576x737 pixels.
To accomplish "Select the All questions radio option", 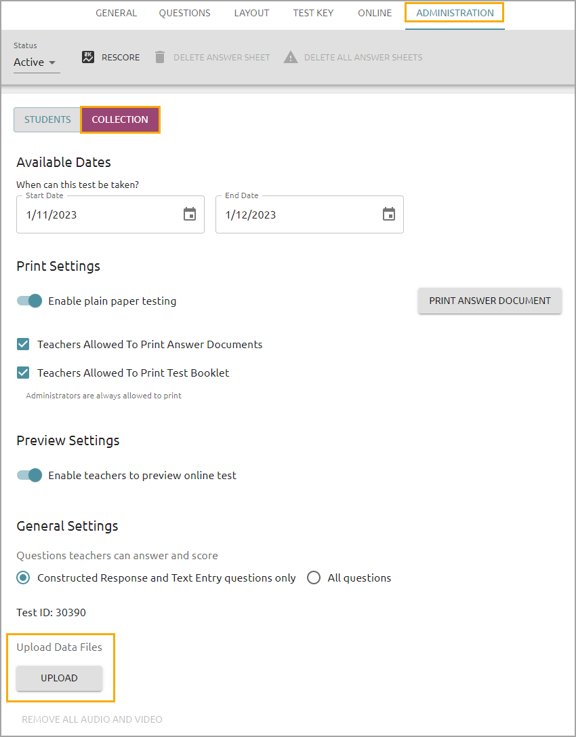I will [x=314, y=578].
